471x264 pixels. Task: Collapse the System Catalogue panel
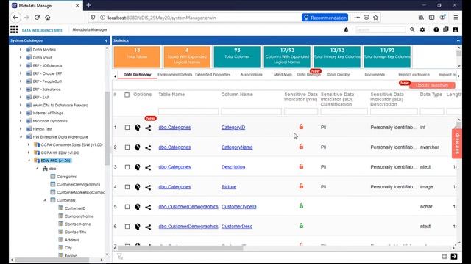pos(106,40)
